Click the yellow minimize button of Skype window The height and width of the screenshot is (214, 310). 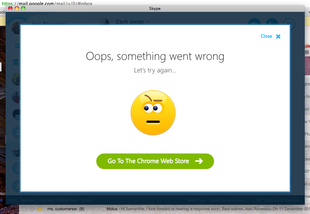click(17, 8)
